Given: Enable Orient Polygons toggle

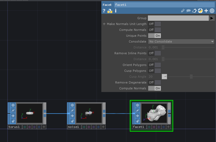Looking at the screenshot, I should click(x=155, y=65).
